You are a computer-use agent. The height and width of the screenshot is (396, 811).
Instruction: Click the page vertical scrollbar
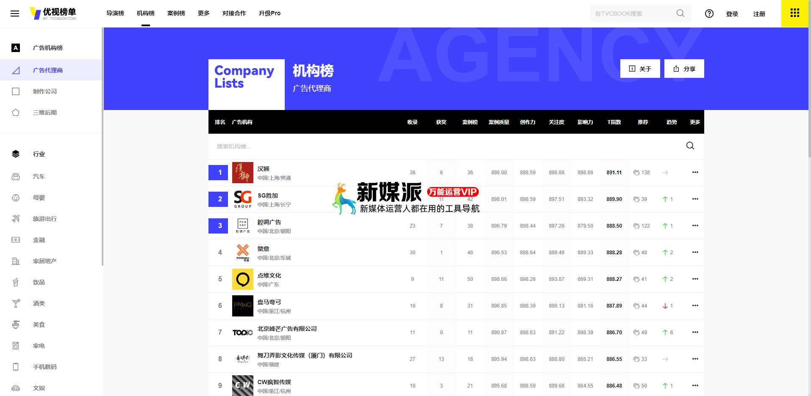coord(810,79)
